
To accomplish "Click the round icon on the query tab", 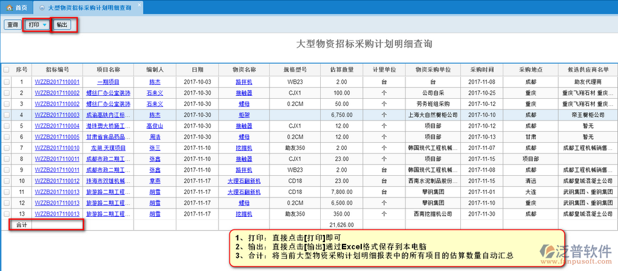I will click(x=41, y=8).
